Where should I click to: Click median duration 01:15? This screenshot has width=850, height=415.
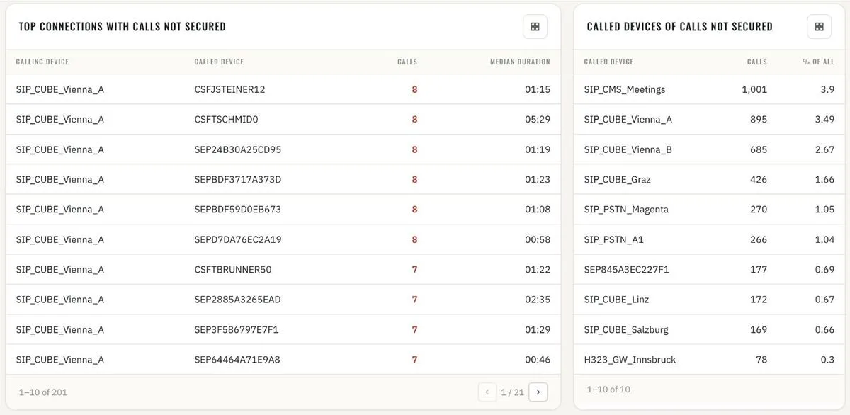click(538, 89)
